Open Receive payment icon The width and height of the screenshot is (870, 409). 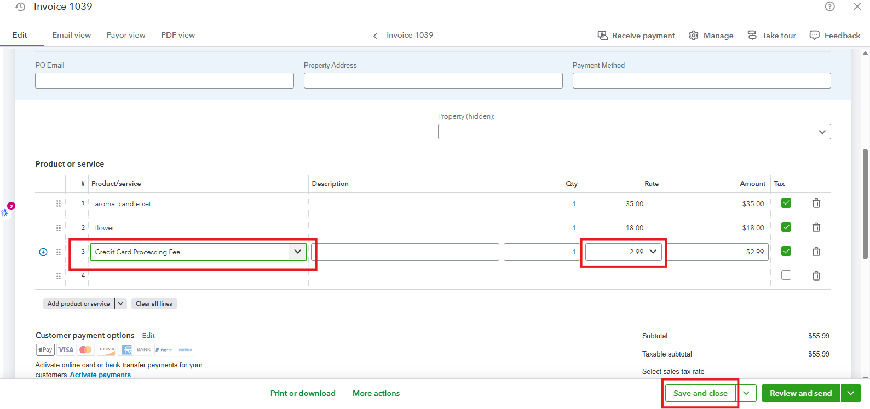coord(602,36)
